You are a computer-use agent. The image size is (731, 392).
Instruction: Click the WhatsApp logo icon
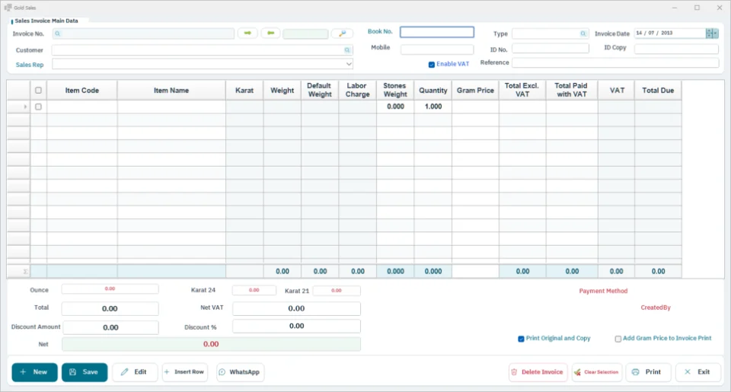pyautogui.click(x=222, y=372)
